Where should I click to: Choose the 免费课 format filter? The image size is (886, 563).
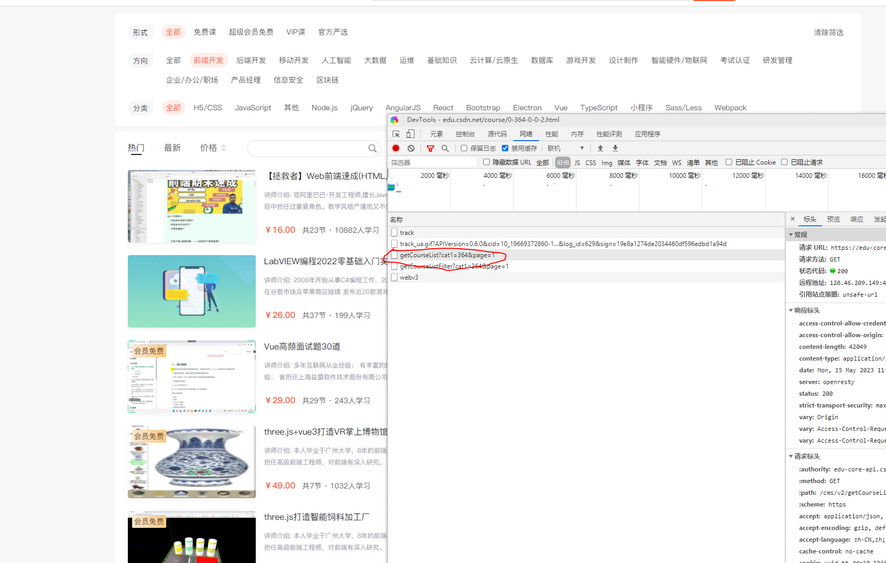click(x=205, y=32)
